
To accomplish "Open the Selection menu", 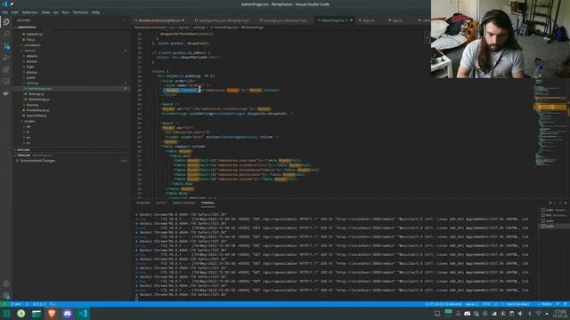I will pyautogui.click(x=29, y=12).
